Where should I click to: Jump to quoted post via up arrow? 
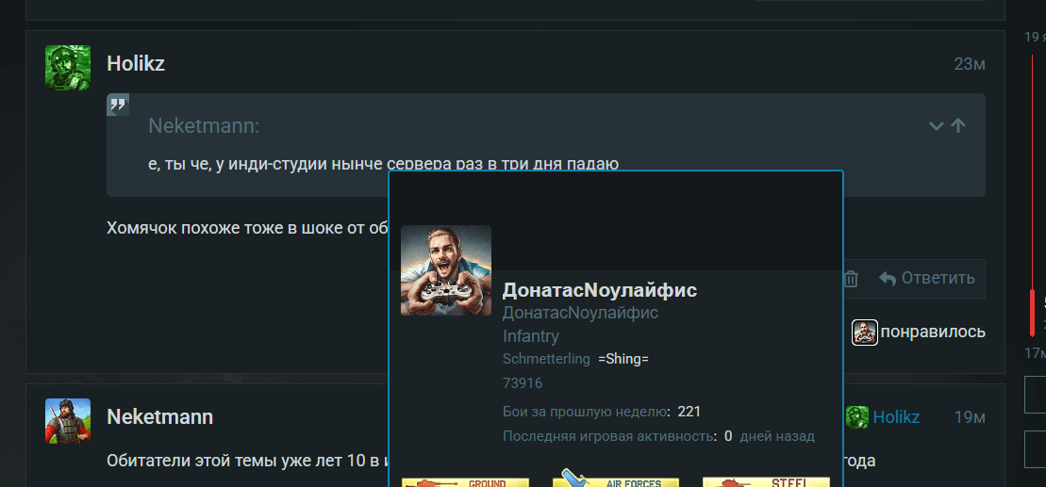pyautogui.click(x=958, y=125)
